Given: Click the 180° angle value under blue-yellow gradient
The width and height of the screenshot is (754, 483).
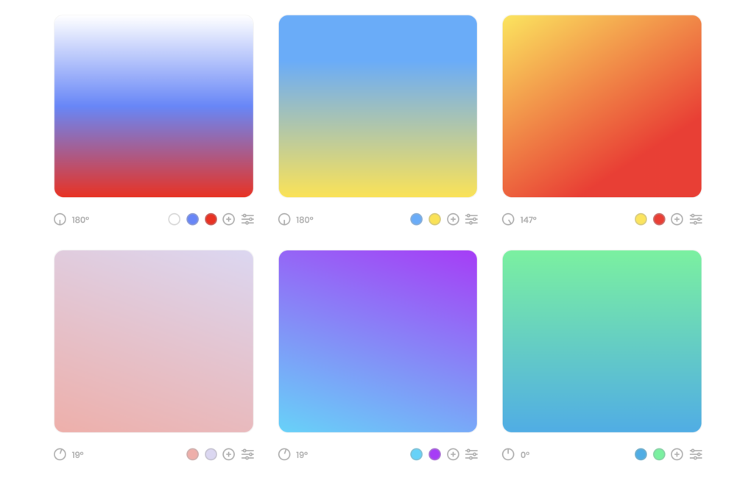Looking at the screenshot, I should click(304, 220).
